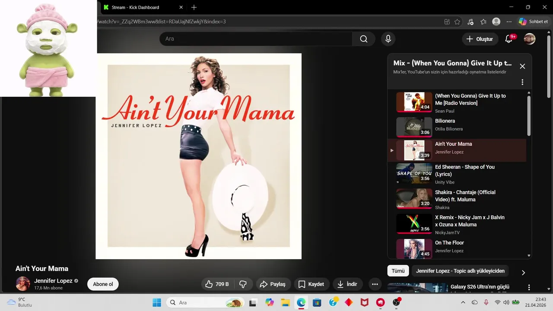Open Jennifer Lopez channel avatar
This screenshot has height=311, width=553.
pos(23,284)
